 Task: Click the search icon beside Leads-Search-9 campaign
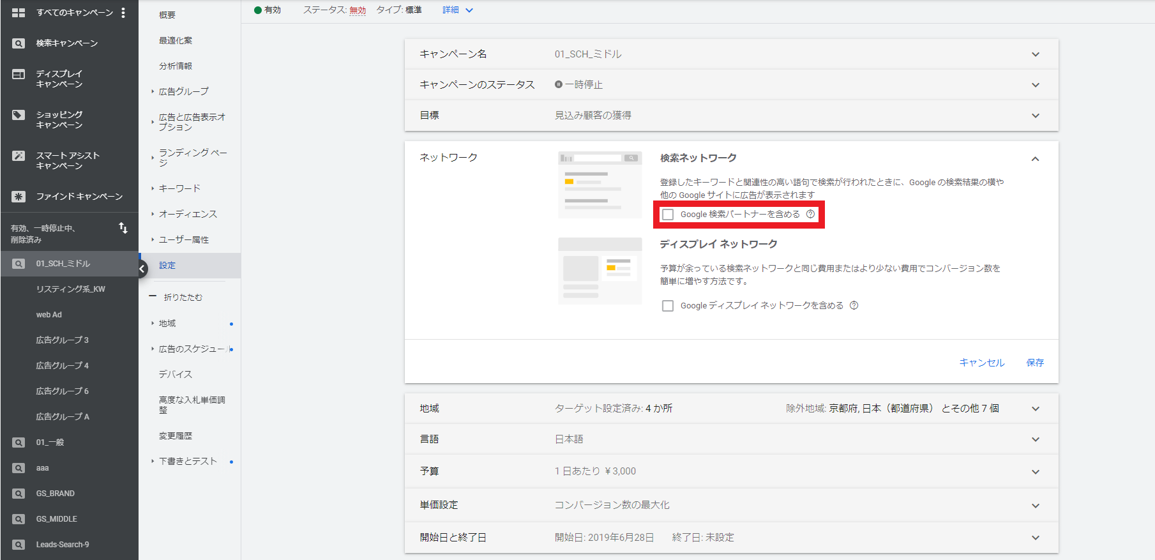(x=19, y=545)
